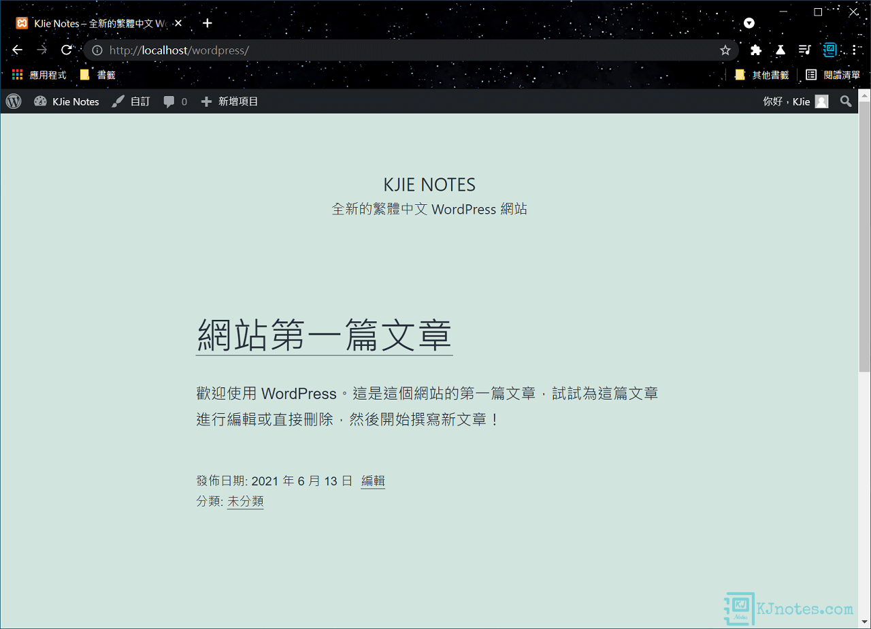Click the post date 2021 年 6 月 13 日
This screenshot has height=629, width=871.
[x=301, y=481]
